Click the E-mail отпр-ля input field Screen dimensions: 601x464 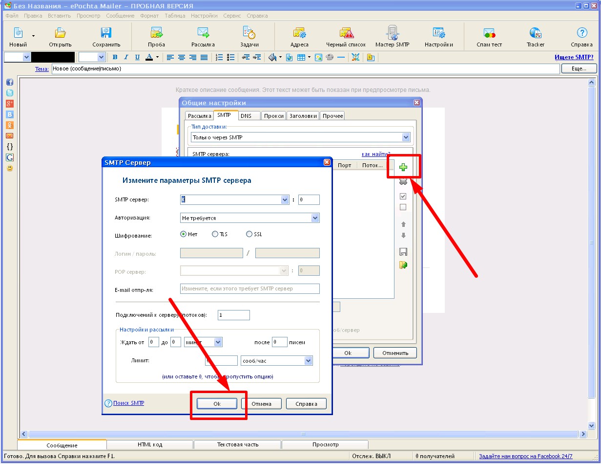(x=249, y=288)
